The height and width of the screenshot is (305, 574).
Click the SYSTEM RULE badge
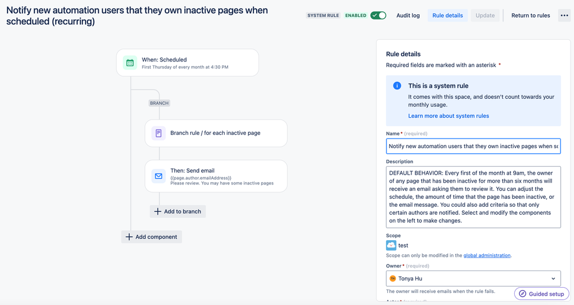[x=323, y=16]
